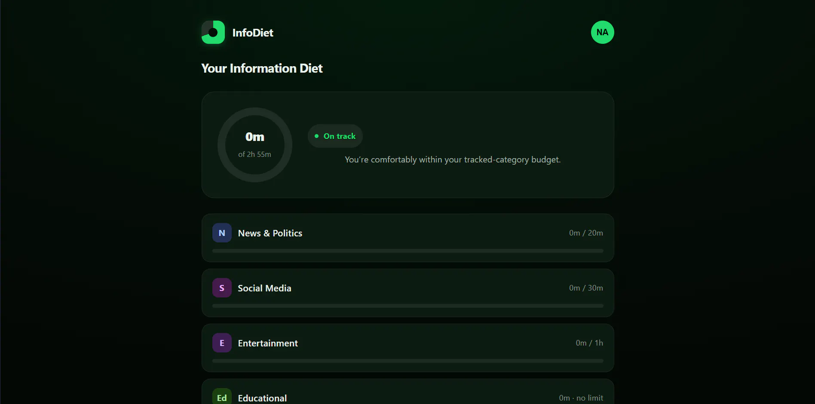Click the Social Media S icon

(222, 288)
